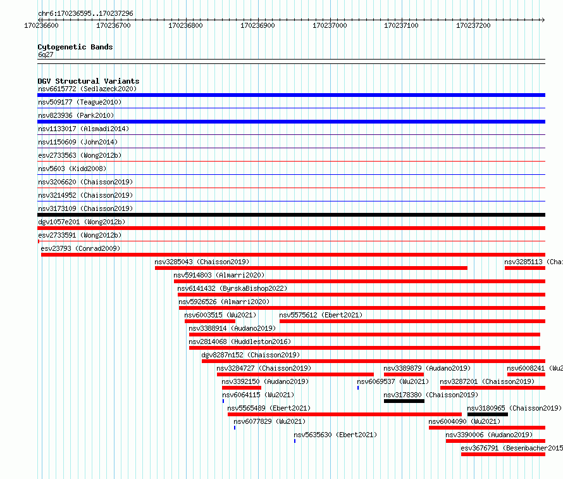Select the black bar under nsv3173109
Viewport: 563px width, 479px height.
(291, 215)
